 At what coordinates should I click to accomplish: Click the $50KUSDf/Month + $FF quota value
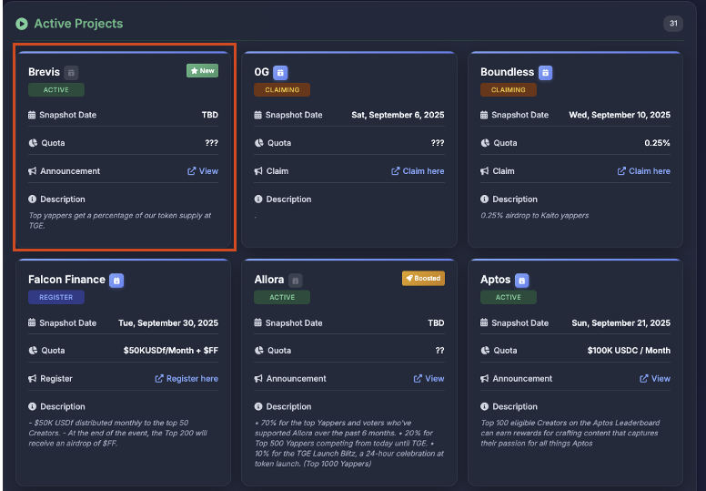tap(171, 351)
